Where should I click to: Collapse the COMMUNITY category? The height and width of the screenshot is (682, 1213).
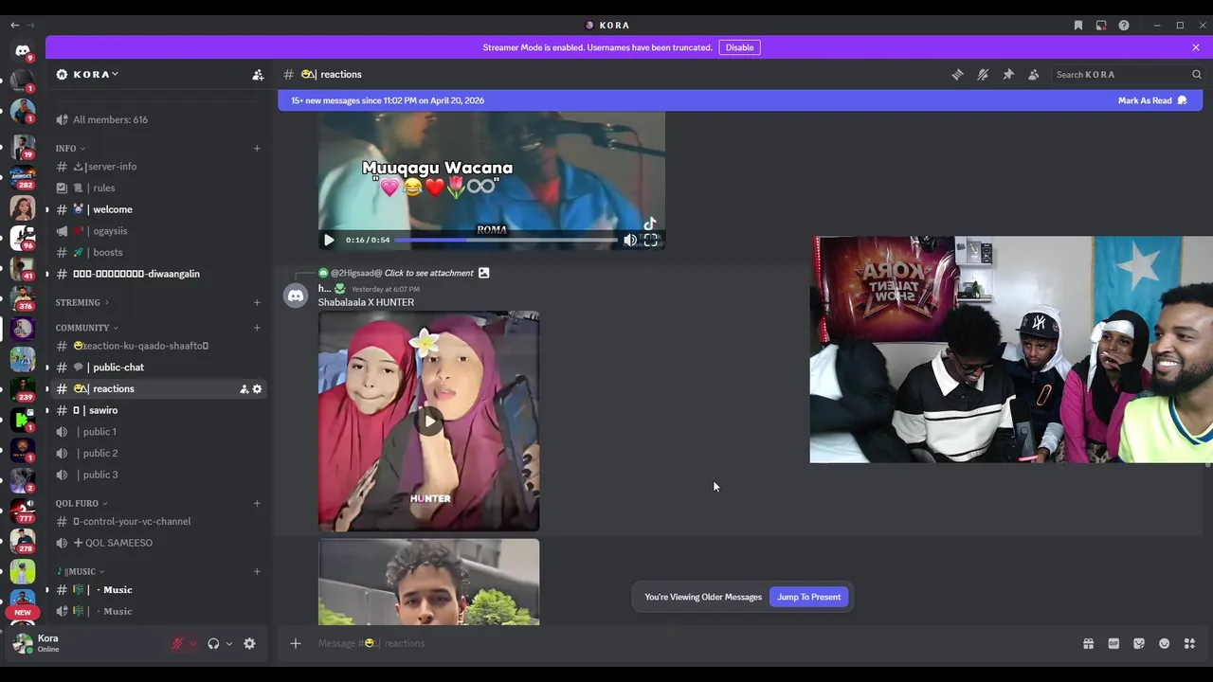(x=87, y=328)
